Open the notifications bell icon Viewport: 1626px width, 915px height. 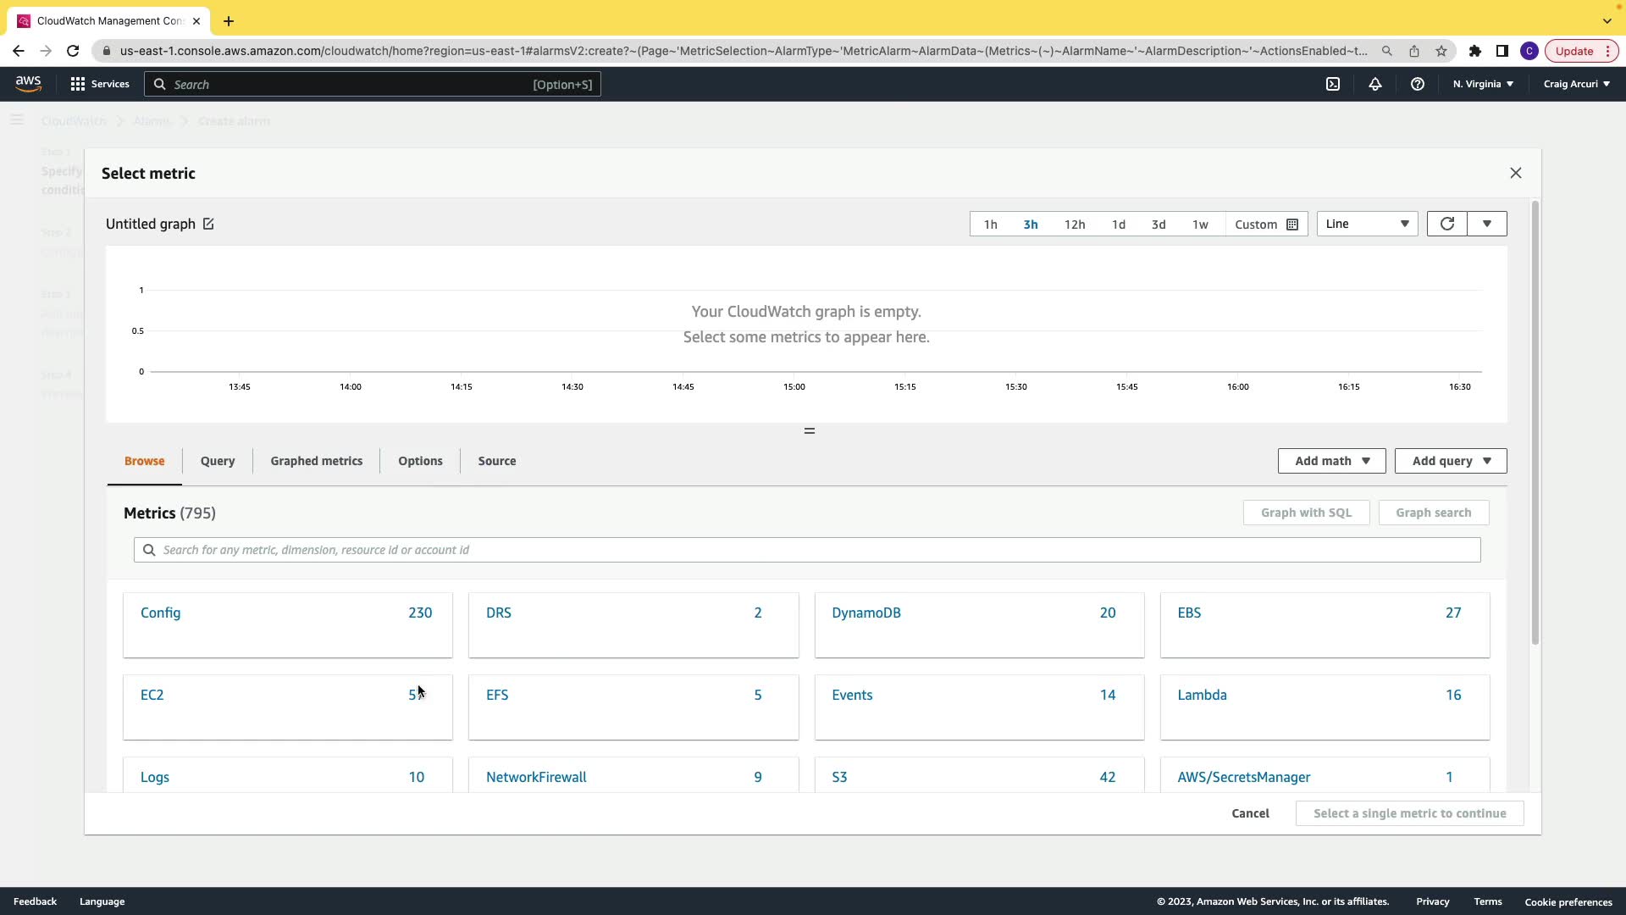click(1375, 84)
